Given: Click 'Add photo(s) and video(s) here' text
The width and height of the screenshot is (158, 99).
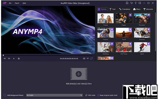Looking at the screenshot, I should coord(79,84).
